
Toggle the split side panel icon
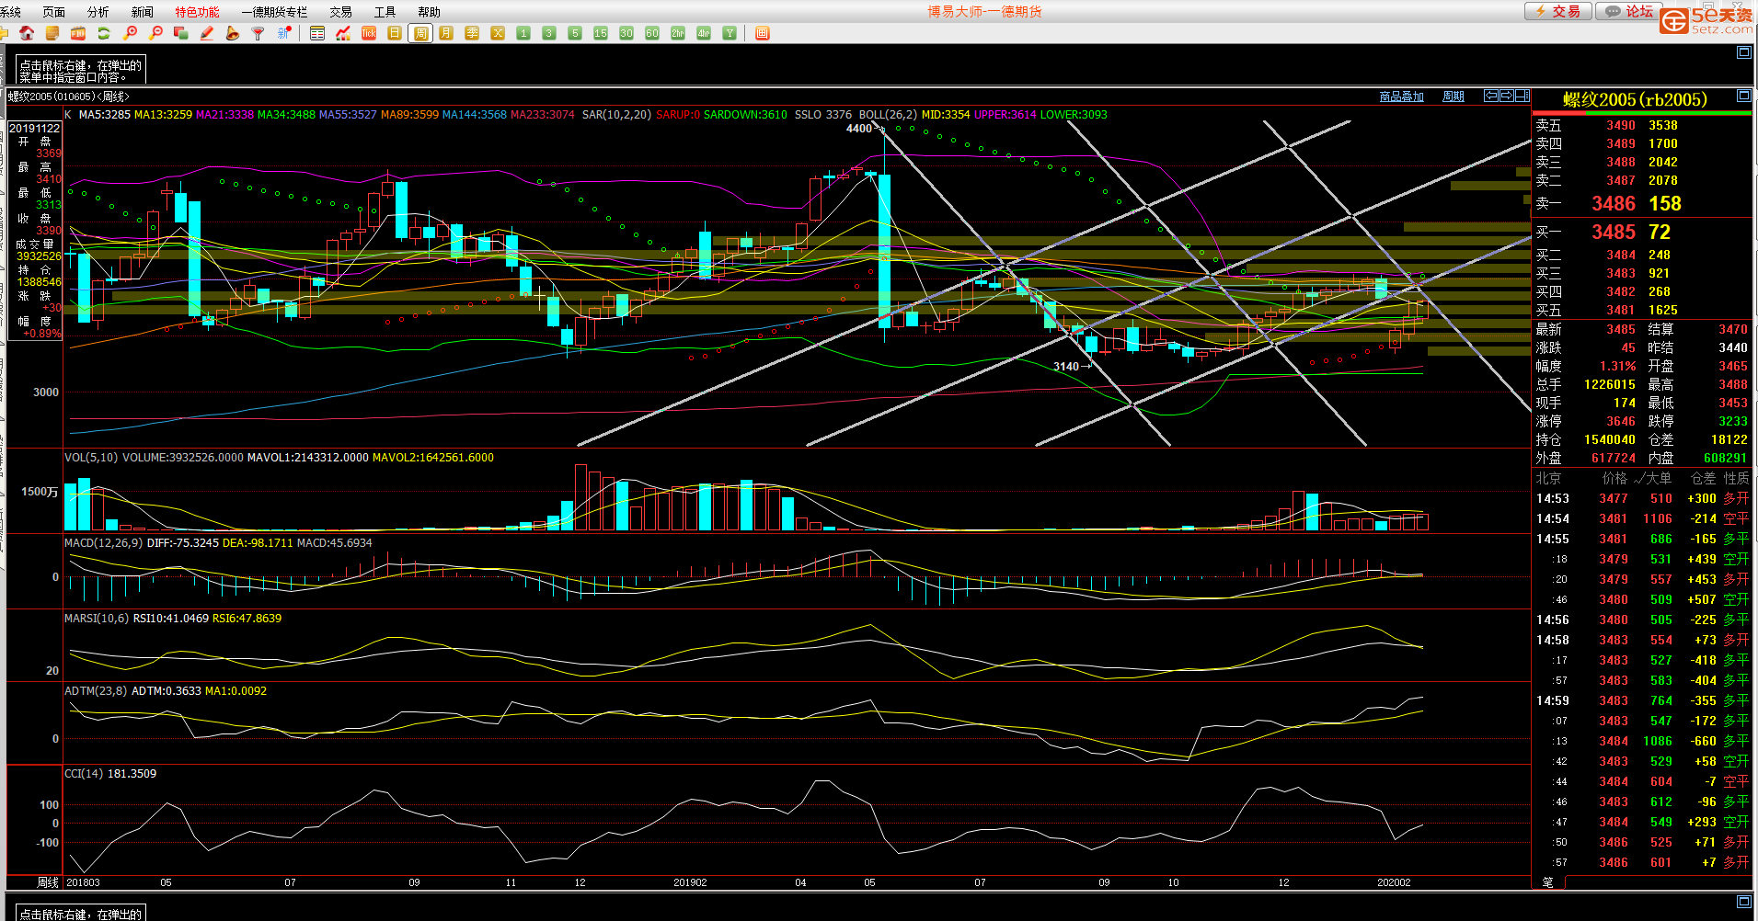click(1522, 96)
